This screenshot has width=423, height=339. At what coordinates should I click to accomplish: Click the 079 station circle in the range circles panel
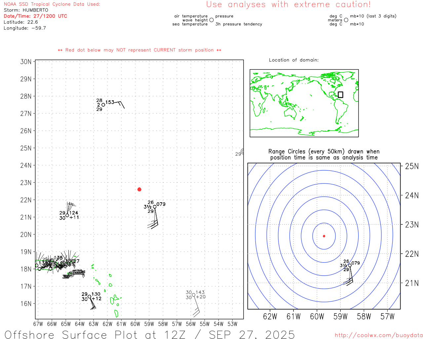pos(350,266)
